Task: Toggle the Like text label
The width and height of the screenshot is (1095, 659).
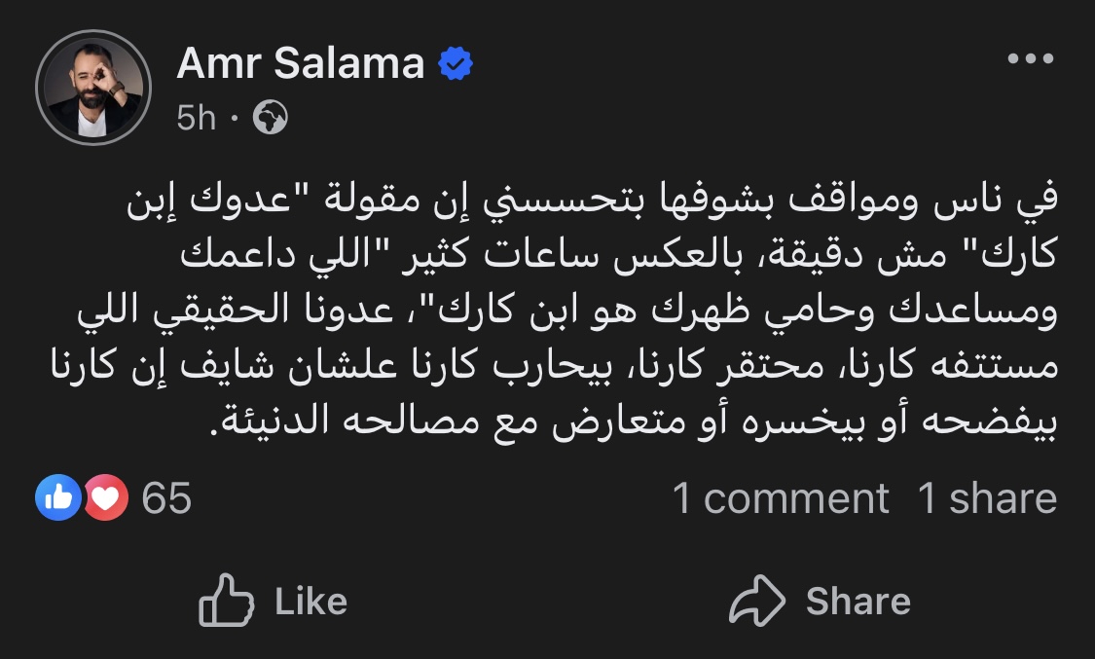Action: click(310, 601)
